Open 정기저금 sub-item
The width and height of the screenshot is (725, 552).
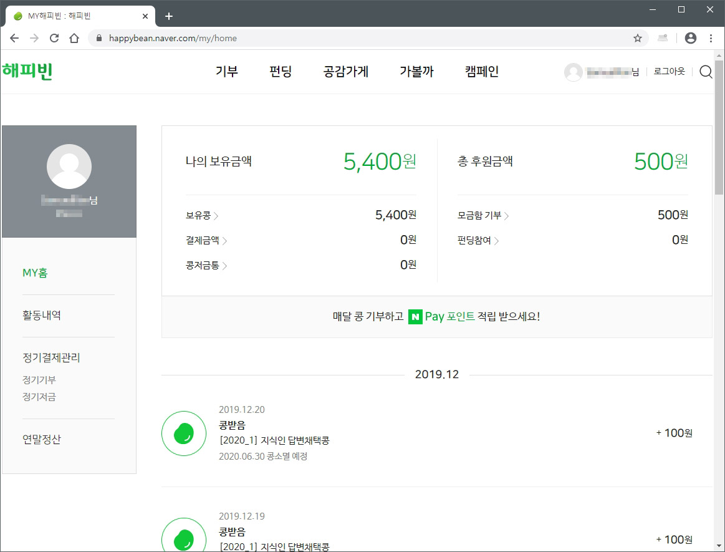[x=39, y=397]
